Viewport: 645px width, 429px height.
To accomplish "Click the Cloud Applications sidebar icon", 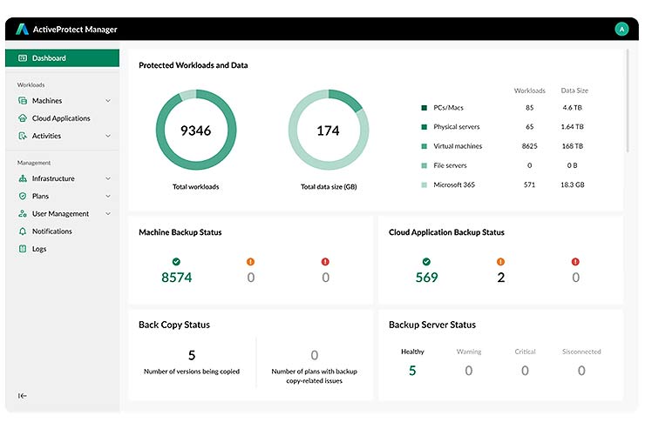I will coord(23,118).
